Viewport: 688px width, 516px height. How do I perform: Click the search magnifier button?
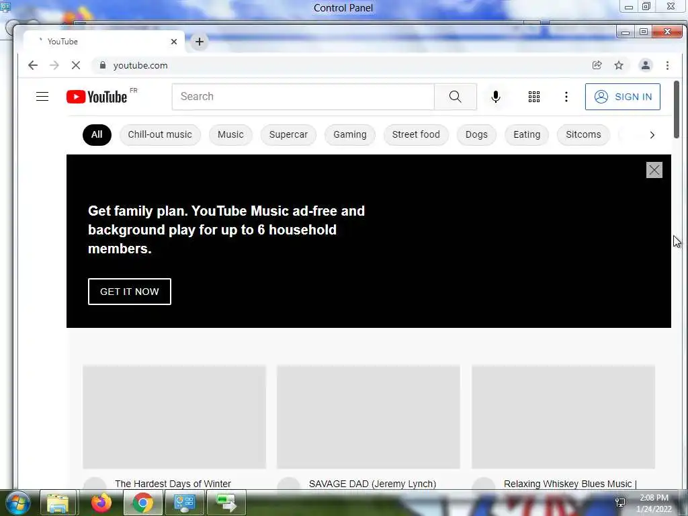tap(455, 97)
